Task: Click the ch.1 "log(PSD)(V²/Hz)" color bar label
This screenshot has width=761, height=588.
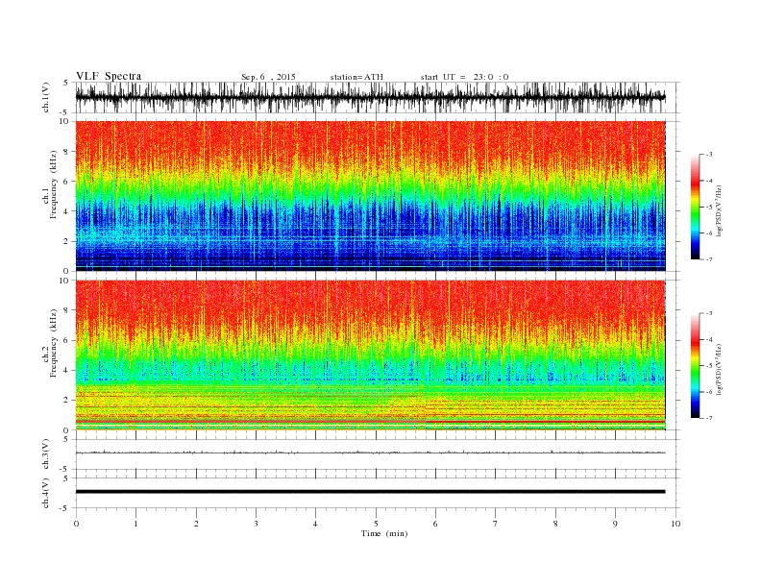Action: (x=719, y=211)
